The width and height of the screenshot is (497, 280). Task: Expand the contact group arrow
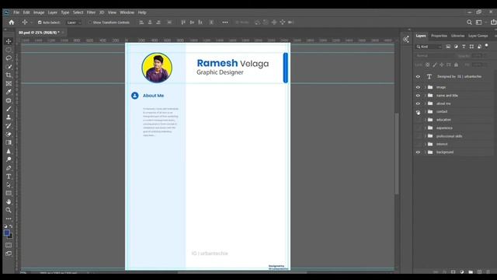426,112
